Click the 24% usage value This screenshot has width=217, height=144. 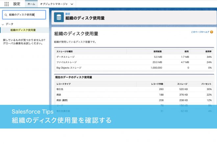pos(209,62)
